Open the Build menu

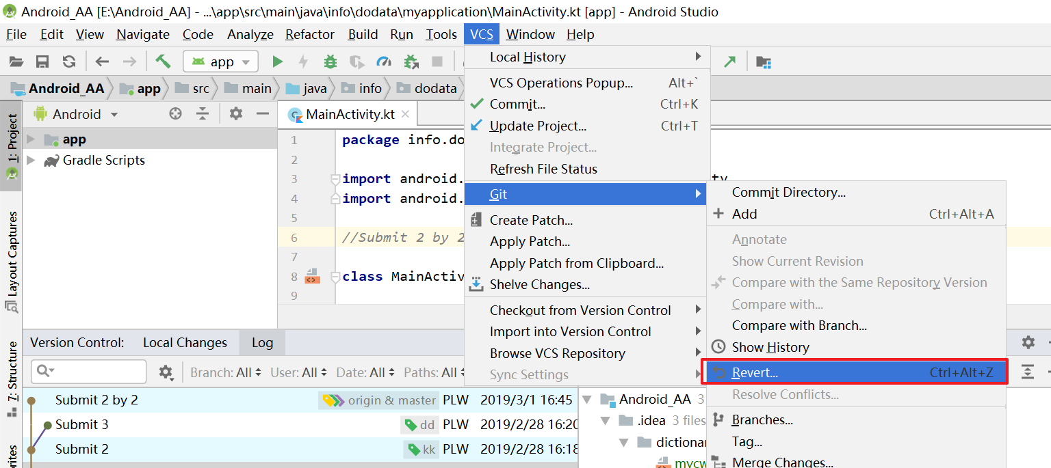point(363,34)
